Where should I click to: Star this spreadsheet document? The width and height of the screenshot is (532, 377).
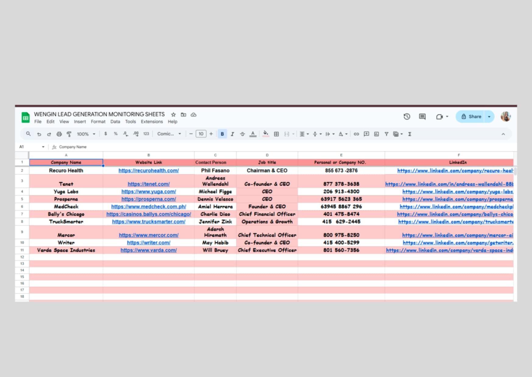(173, 115)
